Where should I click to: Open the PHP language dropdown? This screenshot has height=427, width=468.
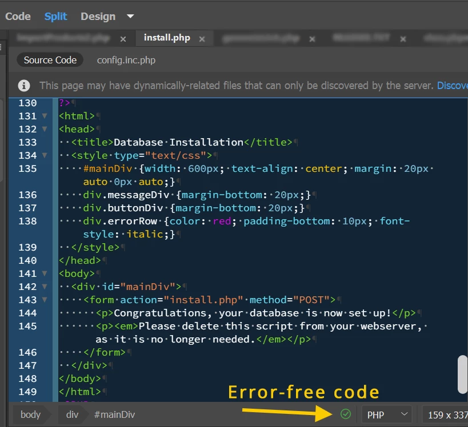click(387, 414)
